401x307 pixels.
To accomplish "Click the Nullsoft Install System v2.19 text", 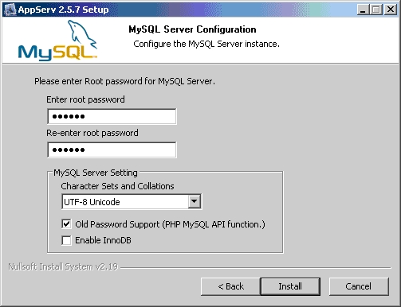I will [63, 266].
